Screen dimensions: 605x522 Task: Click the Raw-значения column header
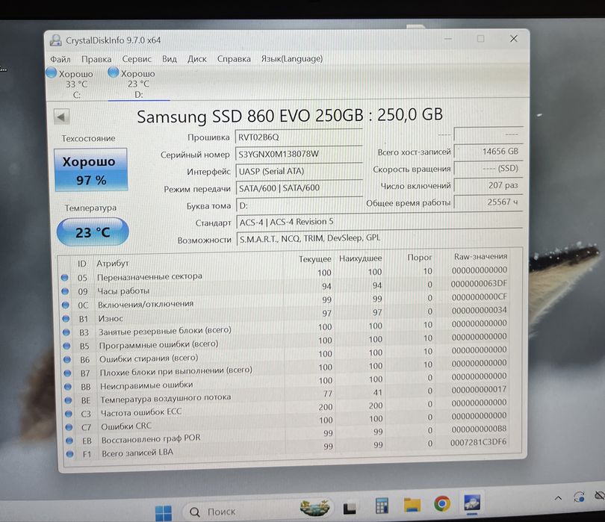(480, 256)
